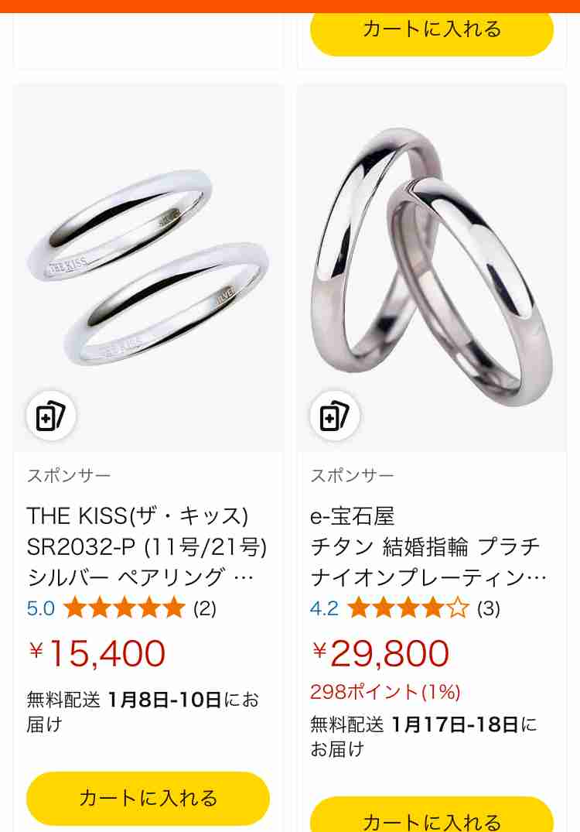Tap similar-items icon on THE KISS ring image
The height and width of the screenshot is (832, 580).
(x=50, y=416)
